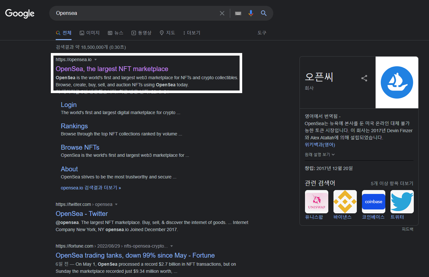This screenshot has width=429, height=277.
Task: Clear the search box with X icon
Action: (x=222, y=13)
